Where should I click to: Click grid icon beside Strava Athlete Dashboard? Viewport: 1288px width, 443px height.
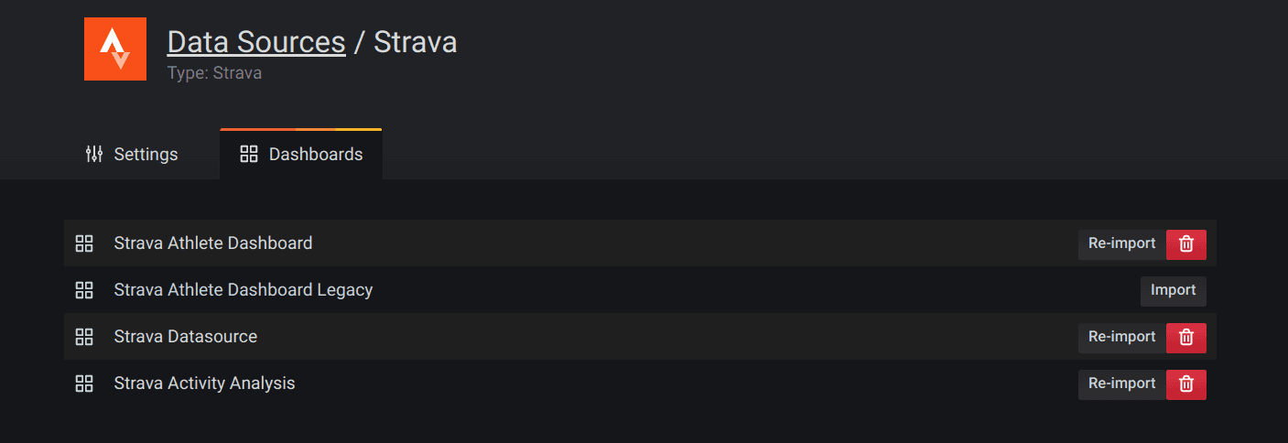[84, 243]
